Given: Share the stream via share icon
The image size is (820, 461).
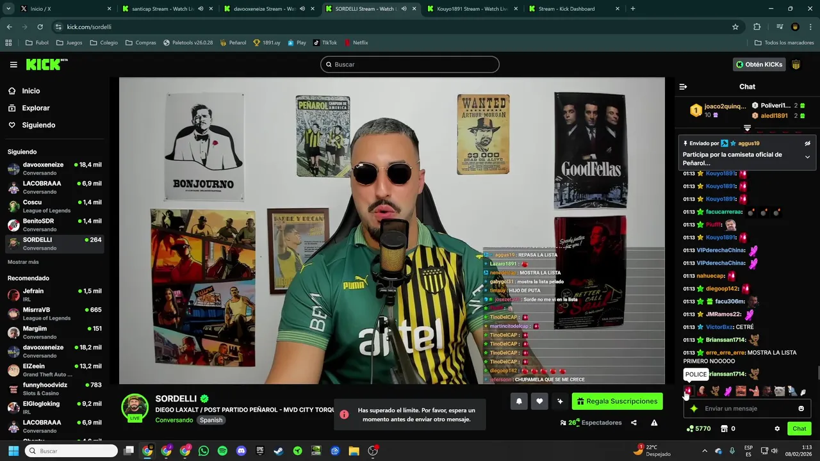Looking at the screenshot, I should [634, 423].
